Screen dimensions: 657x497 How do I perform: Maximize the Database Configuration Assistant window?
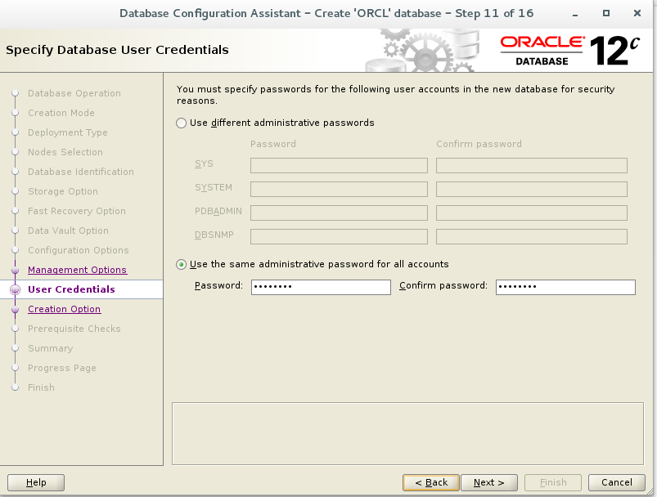point(606,13)
